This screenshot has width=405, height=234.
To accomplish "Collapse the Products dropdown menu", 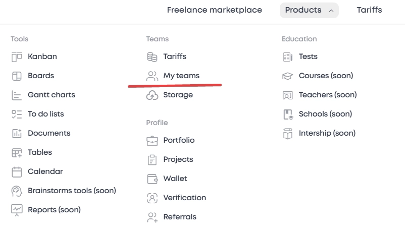I will point(309,10).
